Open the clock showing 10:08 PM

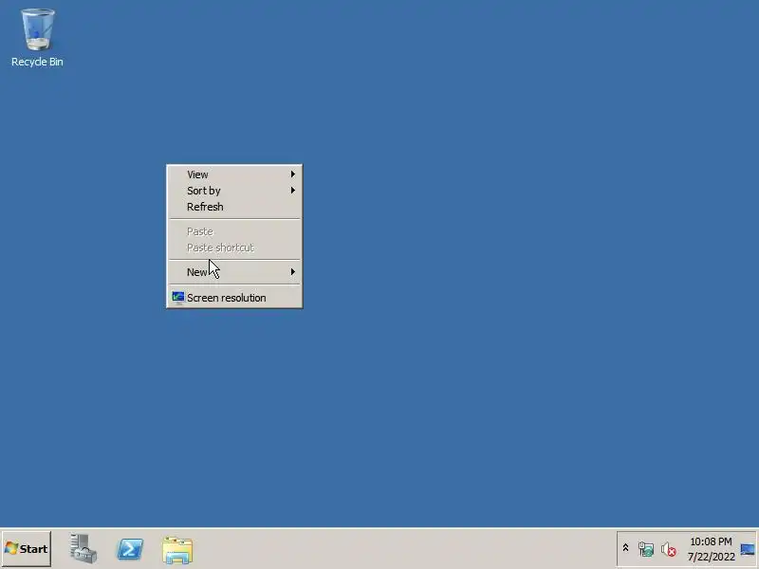pyautogui.click(x=711, y=549)
